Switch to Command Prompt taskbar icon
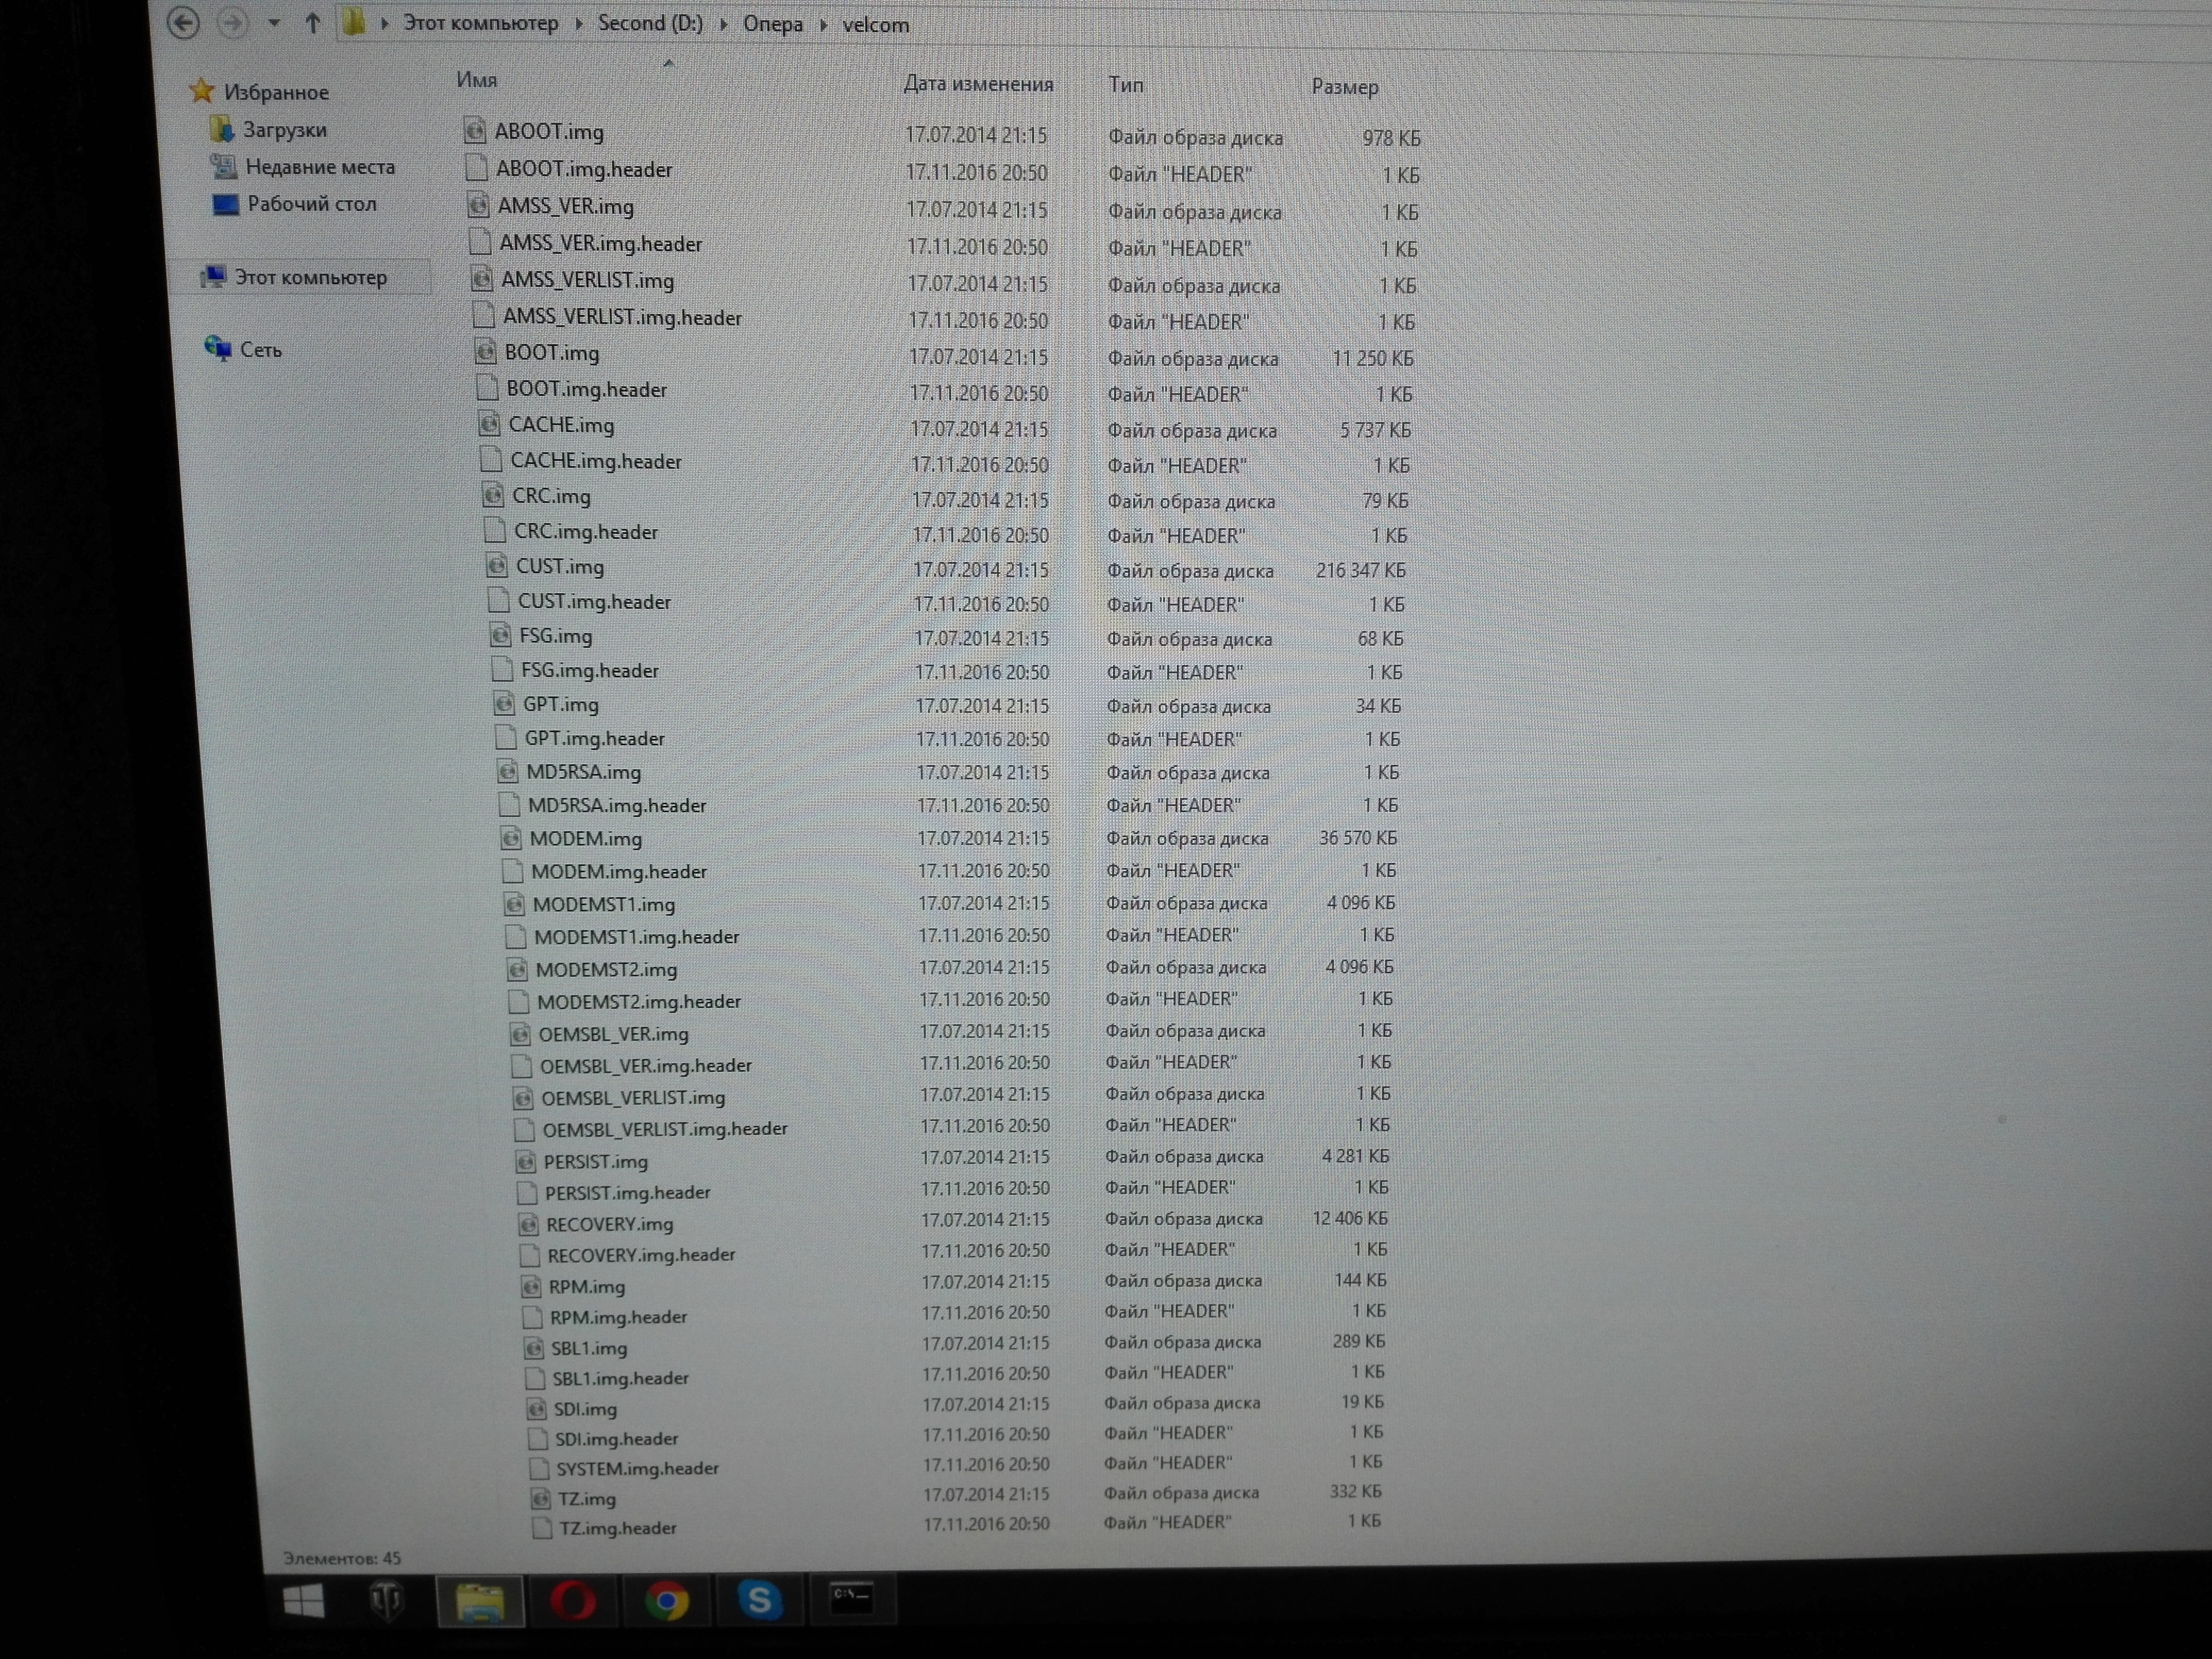The image size is (2212, 1659). (852, 1598)
